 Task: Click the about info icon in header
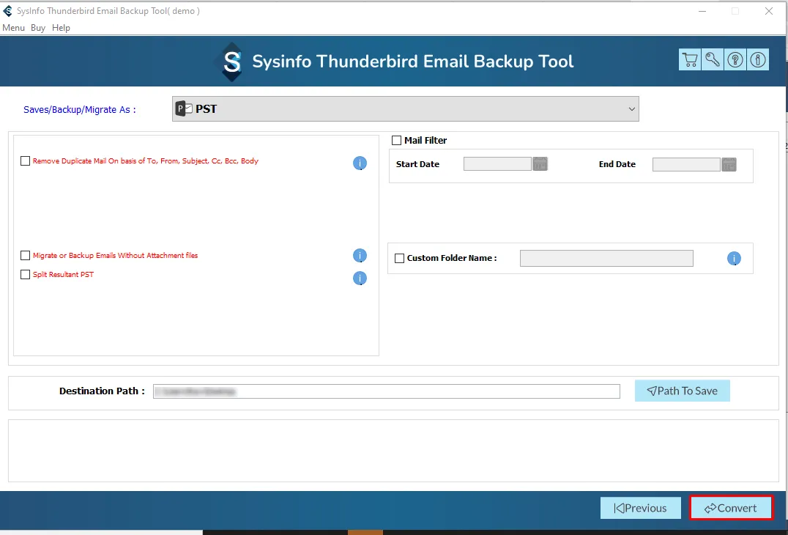[x=758, y=60]
